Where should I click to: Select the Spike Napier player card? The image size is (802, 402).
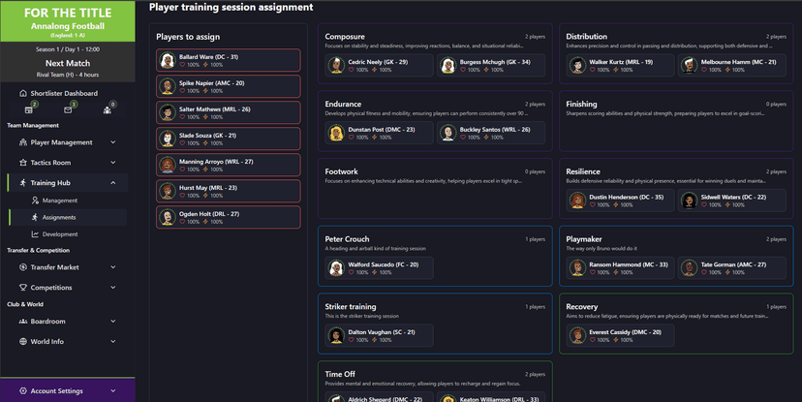click(228, 86)
